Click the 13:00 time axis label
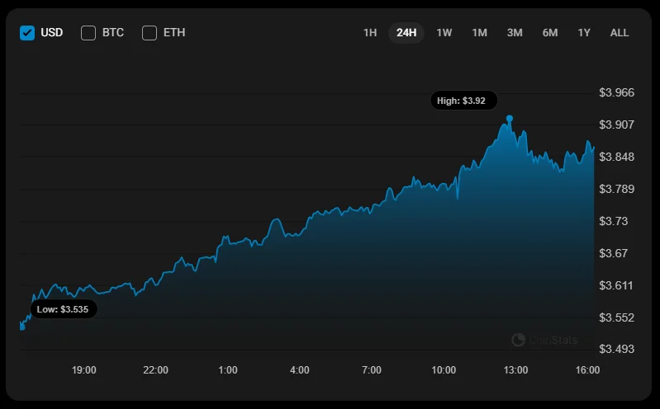 [515, 370]
